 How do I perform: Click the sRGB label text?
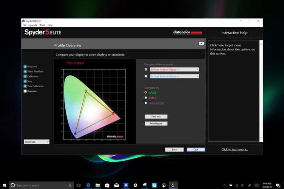click(153, 93)
